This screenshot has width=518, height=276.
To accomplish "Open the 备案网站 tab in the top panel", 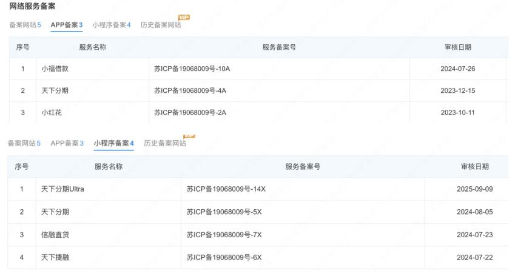I will point(25,25).
